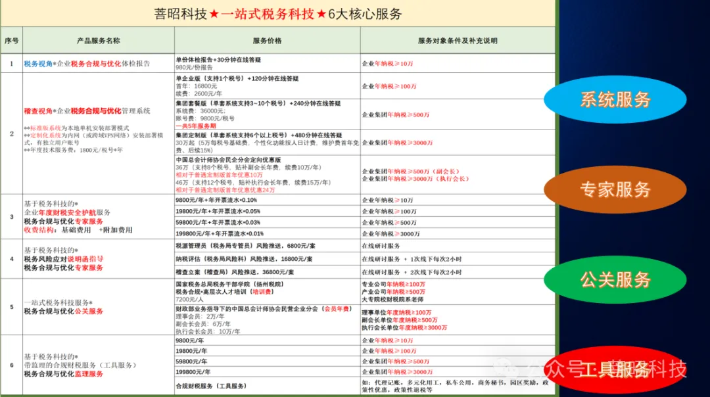This screenshot has width=710, height=397.
Task: Click 执行会长单位年度纳税≥3000万 line
Action: pyautogui.click(x=404, y=327)
